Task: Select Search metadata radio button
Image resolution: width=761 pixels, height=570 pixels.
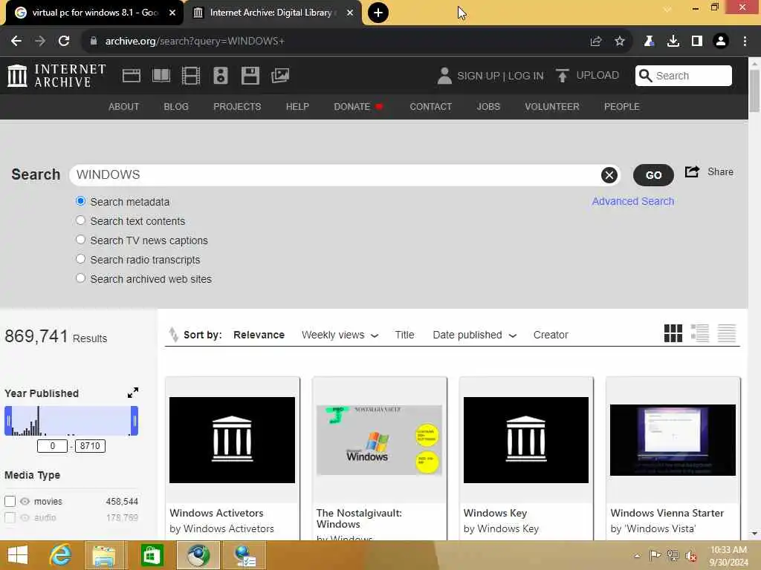Action: click(80, 200)
